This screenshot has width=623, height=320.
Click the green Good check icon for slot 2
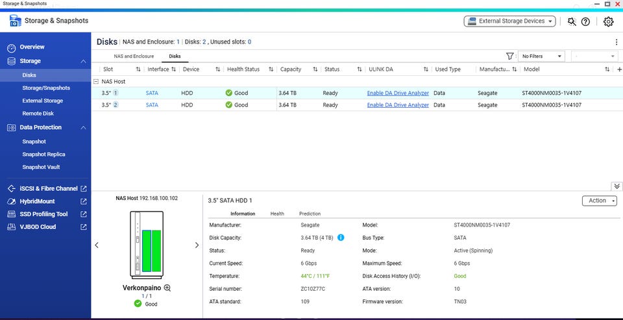229,105
